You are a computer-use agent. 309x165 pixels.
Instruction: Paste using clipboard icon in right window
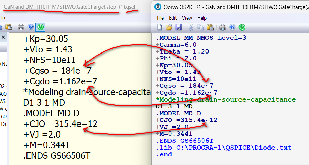pyautogui.click(x=210, y=27)
